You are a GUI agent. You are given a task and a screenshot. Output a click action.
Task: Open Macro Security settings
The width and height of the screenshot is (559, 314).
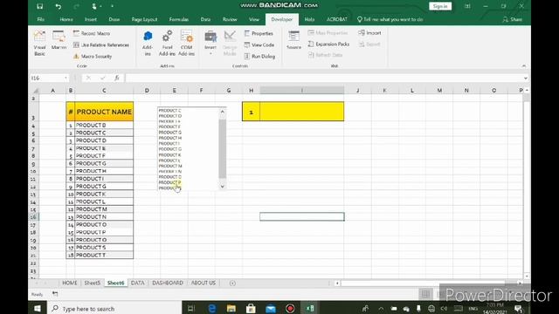click(93, 56)
